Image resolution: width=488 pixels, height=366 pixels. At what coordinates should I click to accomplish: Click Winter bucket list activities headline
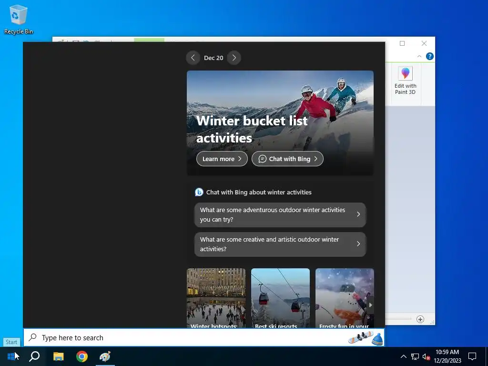pyautogui.click(x=252, y=129)
